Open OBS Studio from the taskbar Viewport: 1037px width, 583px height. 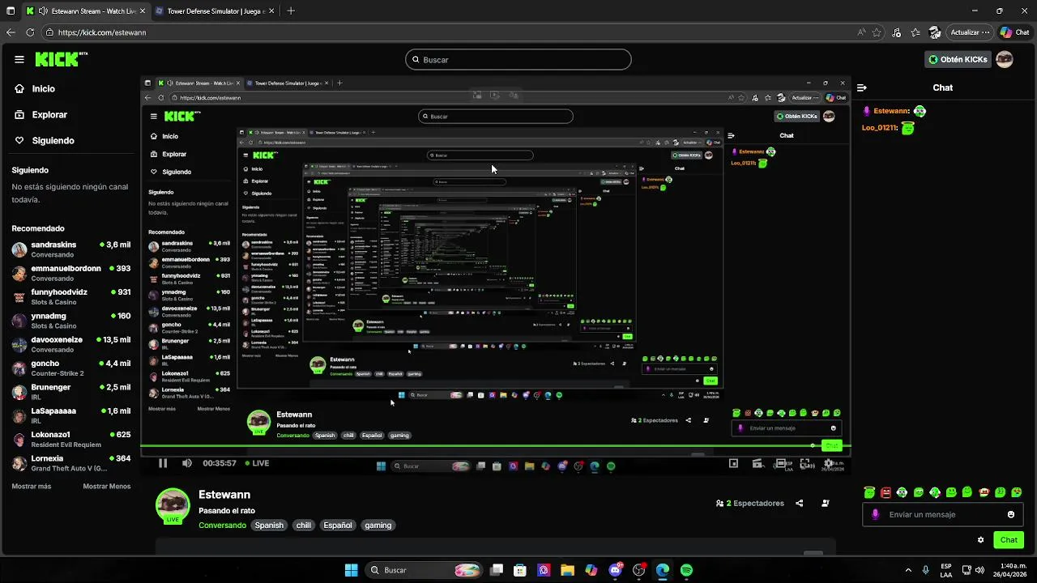coord(638,570)
